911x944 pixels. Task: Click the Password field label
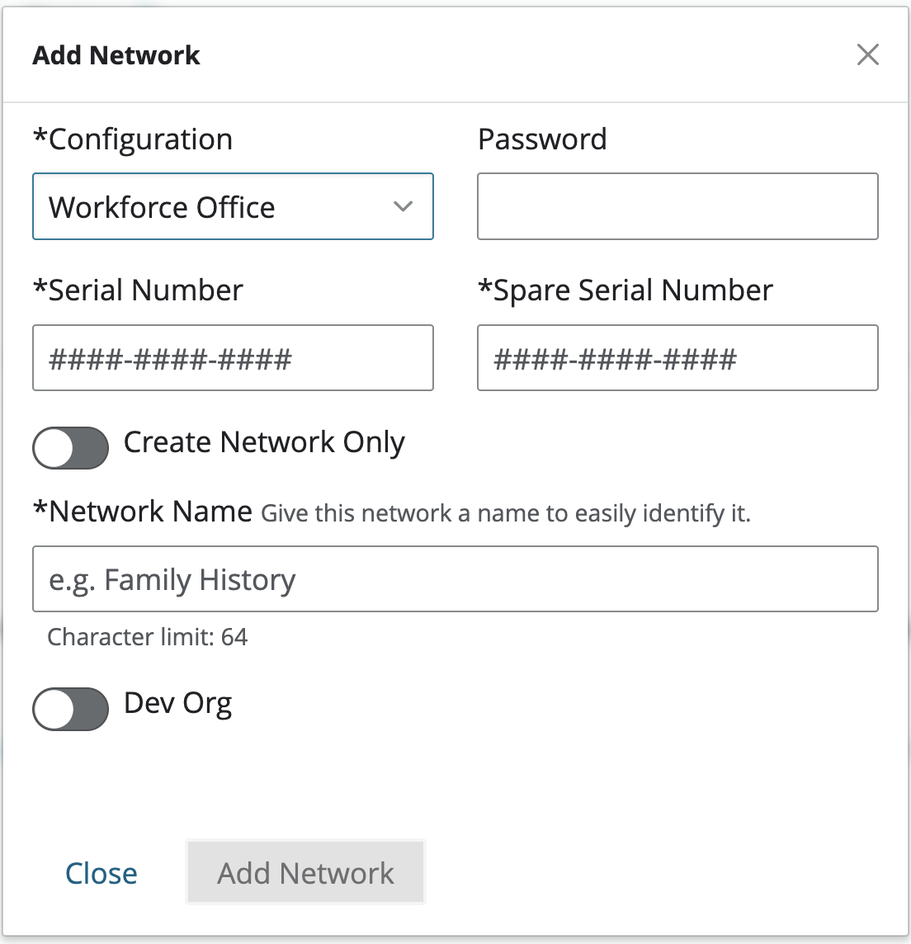(542, 139)
